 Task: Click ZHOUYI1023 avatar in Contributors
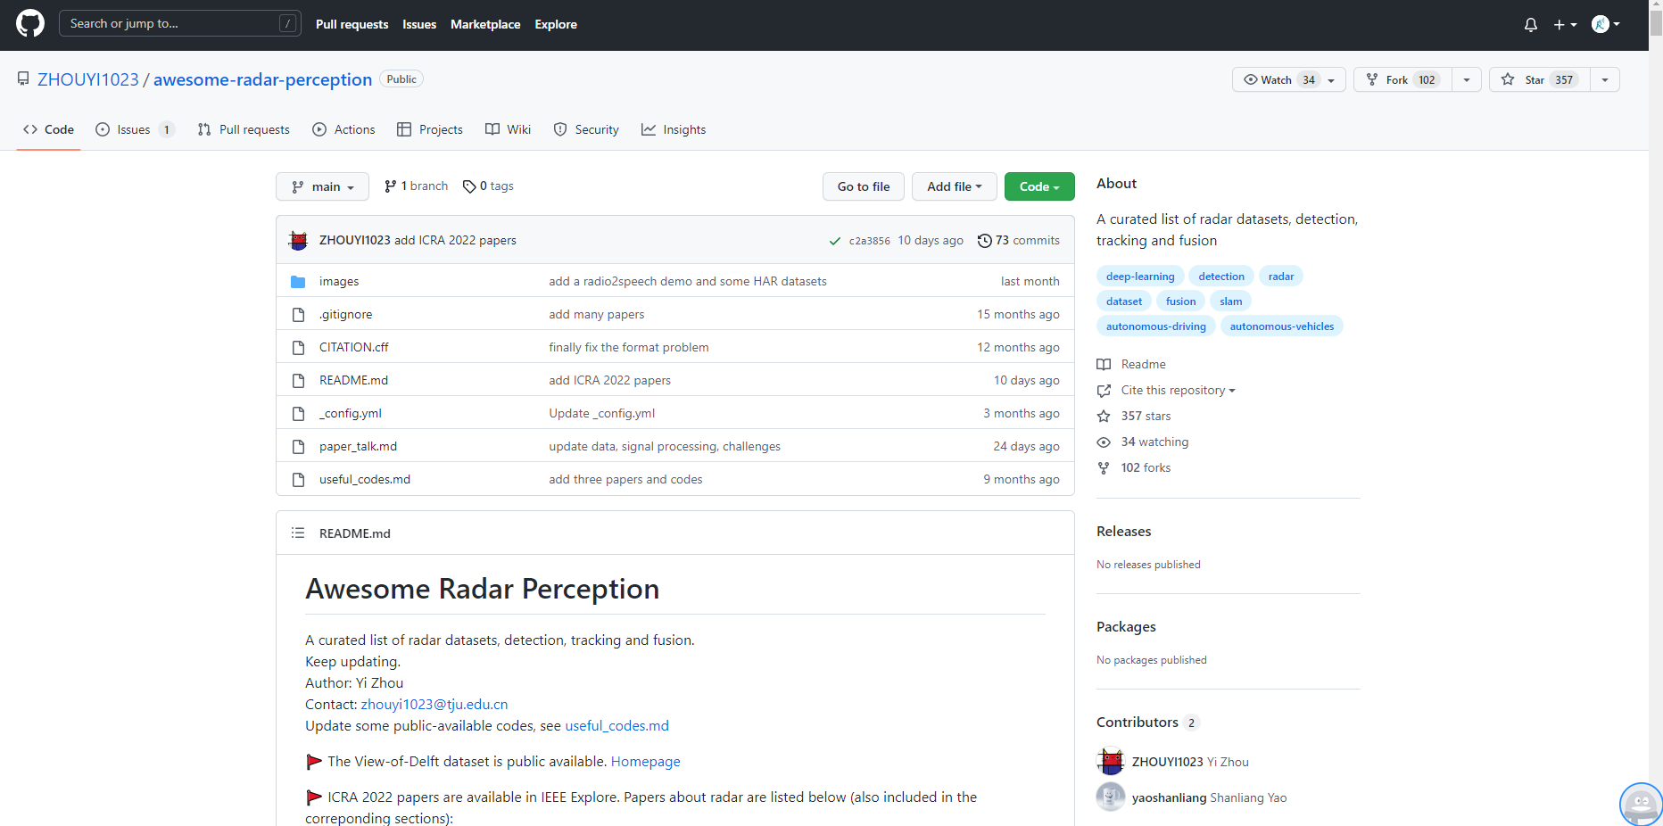point(1111,761)
